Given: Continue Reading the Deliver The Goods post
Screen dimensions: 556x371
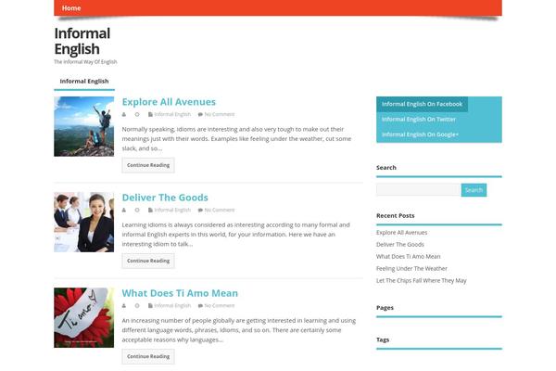Looking at the screenshot, I should [148, 261].
